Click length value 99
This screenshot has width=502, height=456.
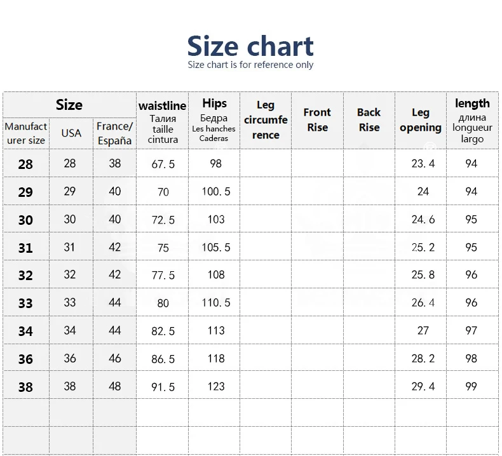point(471,387)
